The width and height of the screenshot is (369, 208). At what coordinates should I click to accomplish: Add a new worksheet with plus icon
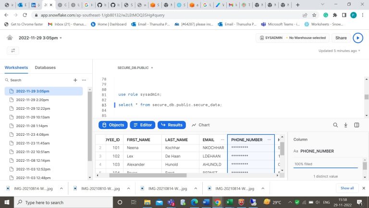pyautogui.click(x=75, y=80)
